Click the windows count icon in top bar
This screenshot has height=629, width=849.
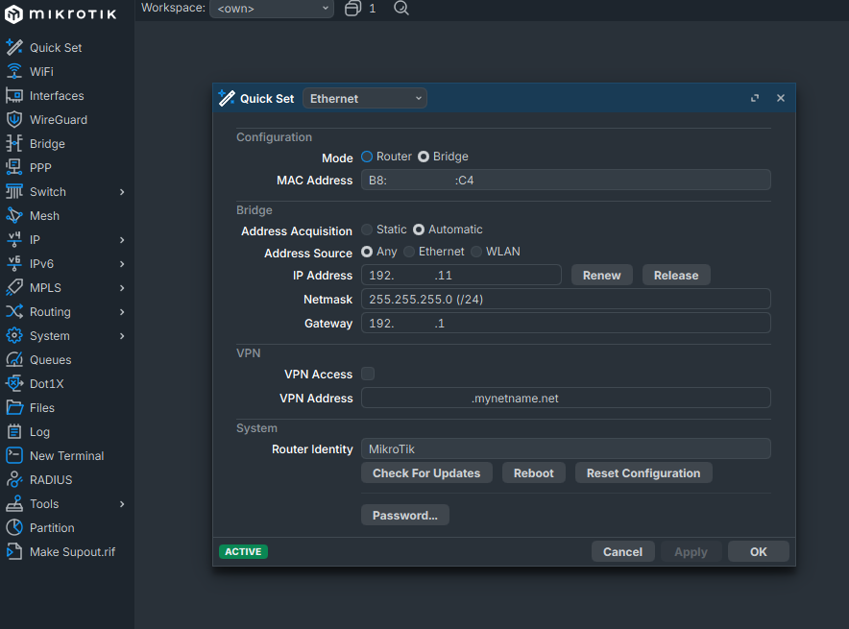tap(353, 8)
